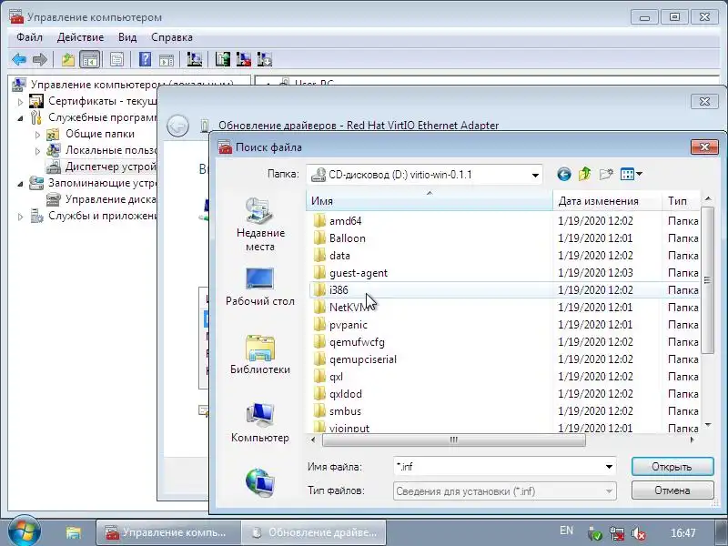Image resolution: width=728 pixels, height=546 pixels.
Task: Switch to Управление компьютером taskbar button
Action: (x=168, y=532)
